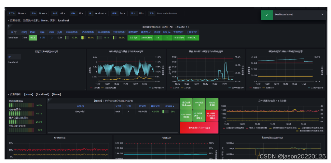This screenshot has width=331, height=163.
Task: Toggle the red series legend in the disk overview graph
Action: 255,88
